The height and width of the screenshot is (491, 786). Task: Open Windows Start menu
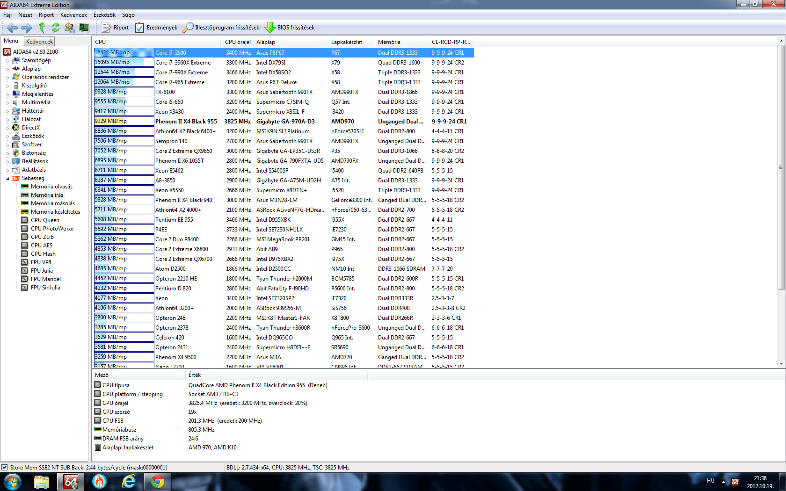(13, 482)
